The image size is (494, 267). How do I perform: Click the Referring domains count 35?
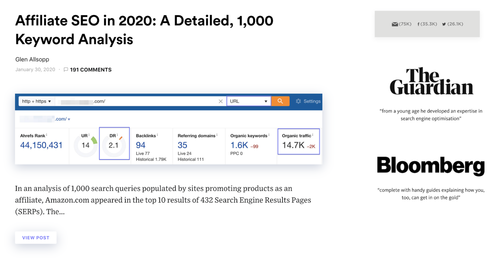(182, 145)
